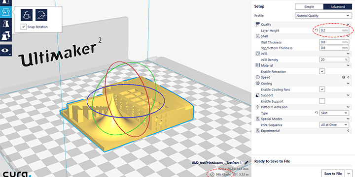Select the Per Model Settings tool
Image resolution: width=355 pixels, height=177 pixels.
[x=5, y=36]
